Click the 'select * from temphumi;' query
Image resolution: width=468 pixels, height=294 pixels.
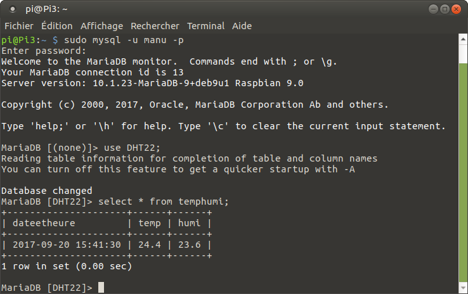(164, 201)
